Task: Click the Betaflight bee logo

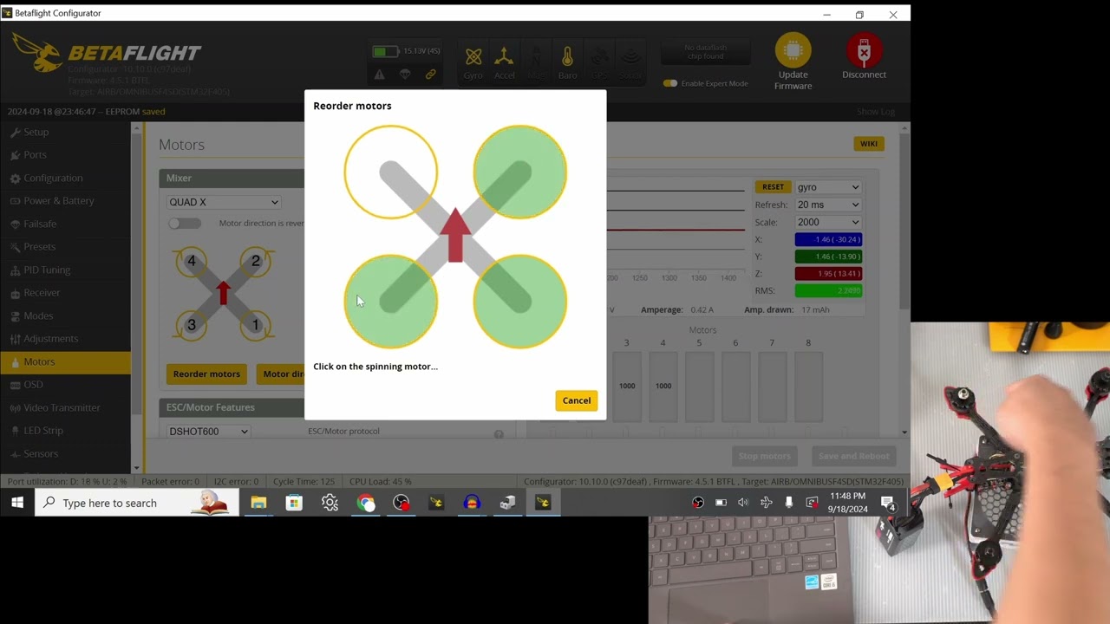Action: pos(37,52)
